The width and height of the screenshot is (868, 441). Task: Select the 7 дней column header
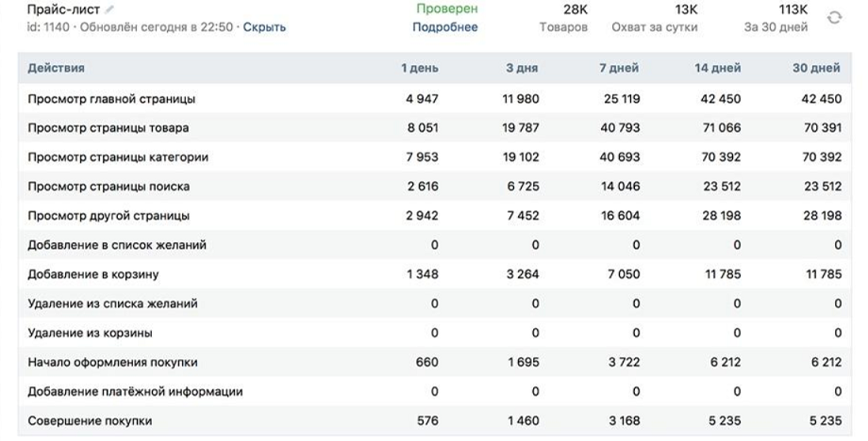pos(619,68)
